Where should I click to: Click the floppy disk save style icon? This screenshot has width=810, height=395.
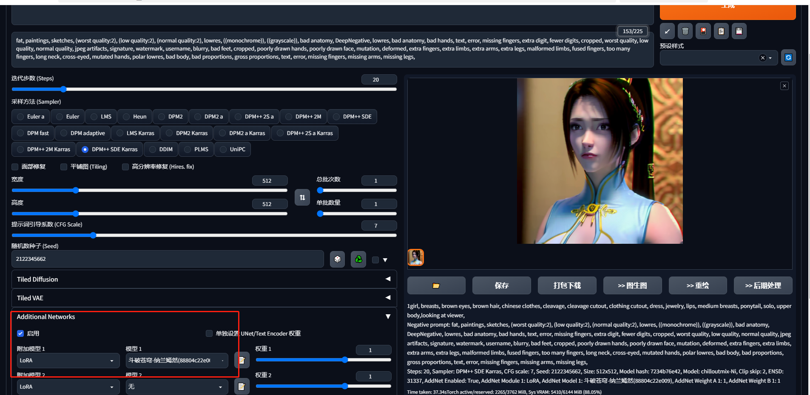(739, 31)
